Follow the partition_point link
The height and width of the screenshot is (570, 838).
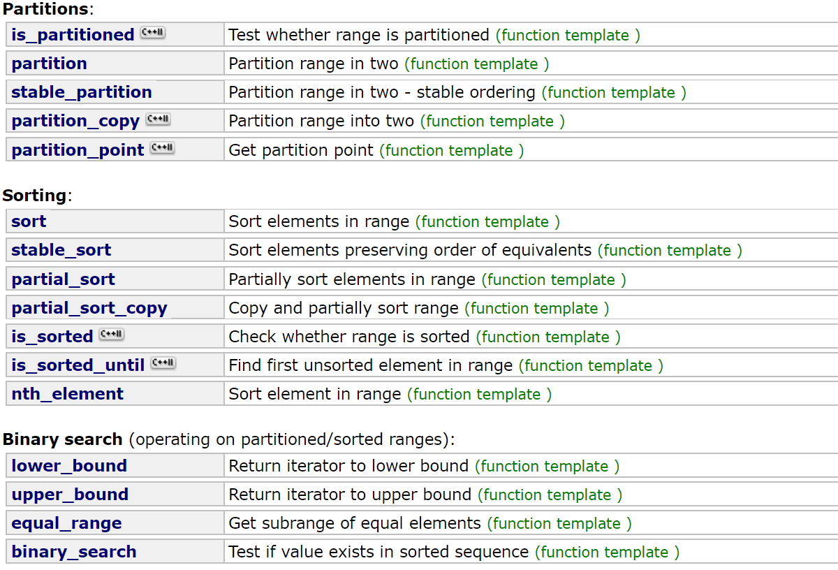(x=78, y=149)
